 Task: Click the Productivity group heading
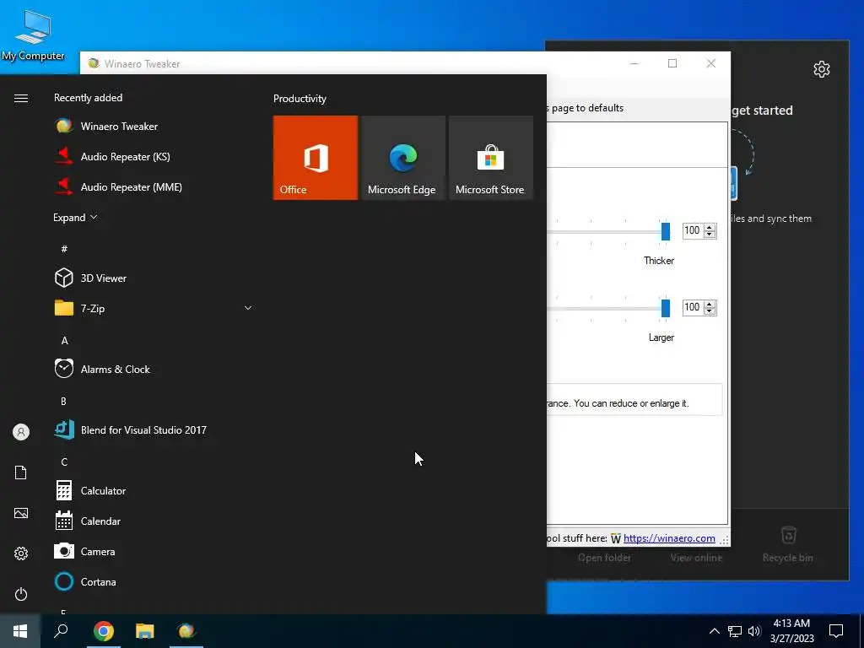click(300, 99)
